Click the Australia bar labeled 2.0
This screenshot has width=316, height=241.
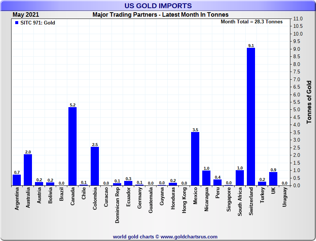pyautogui.click(x=28, y=170)
